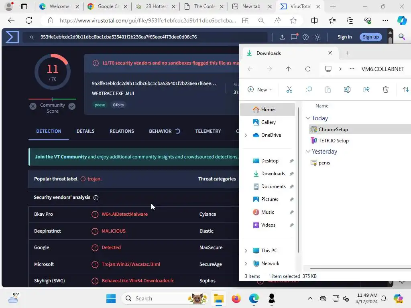
Task: Click the Community Score upvote check icon
Action: click(72, 106)
